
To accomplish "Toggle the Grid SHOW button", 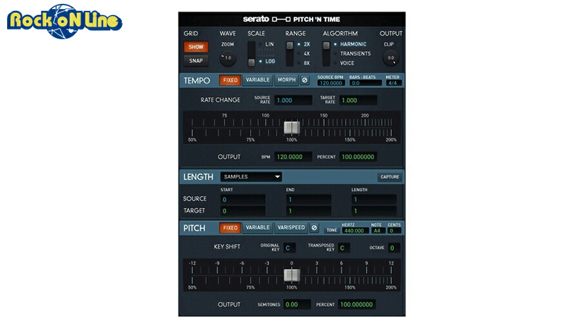I will [196, 47].
